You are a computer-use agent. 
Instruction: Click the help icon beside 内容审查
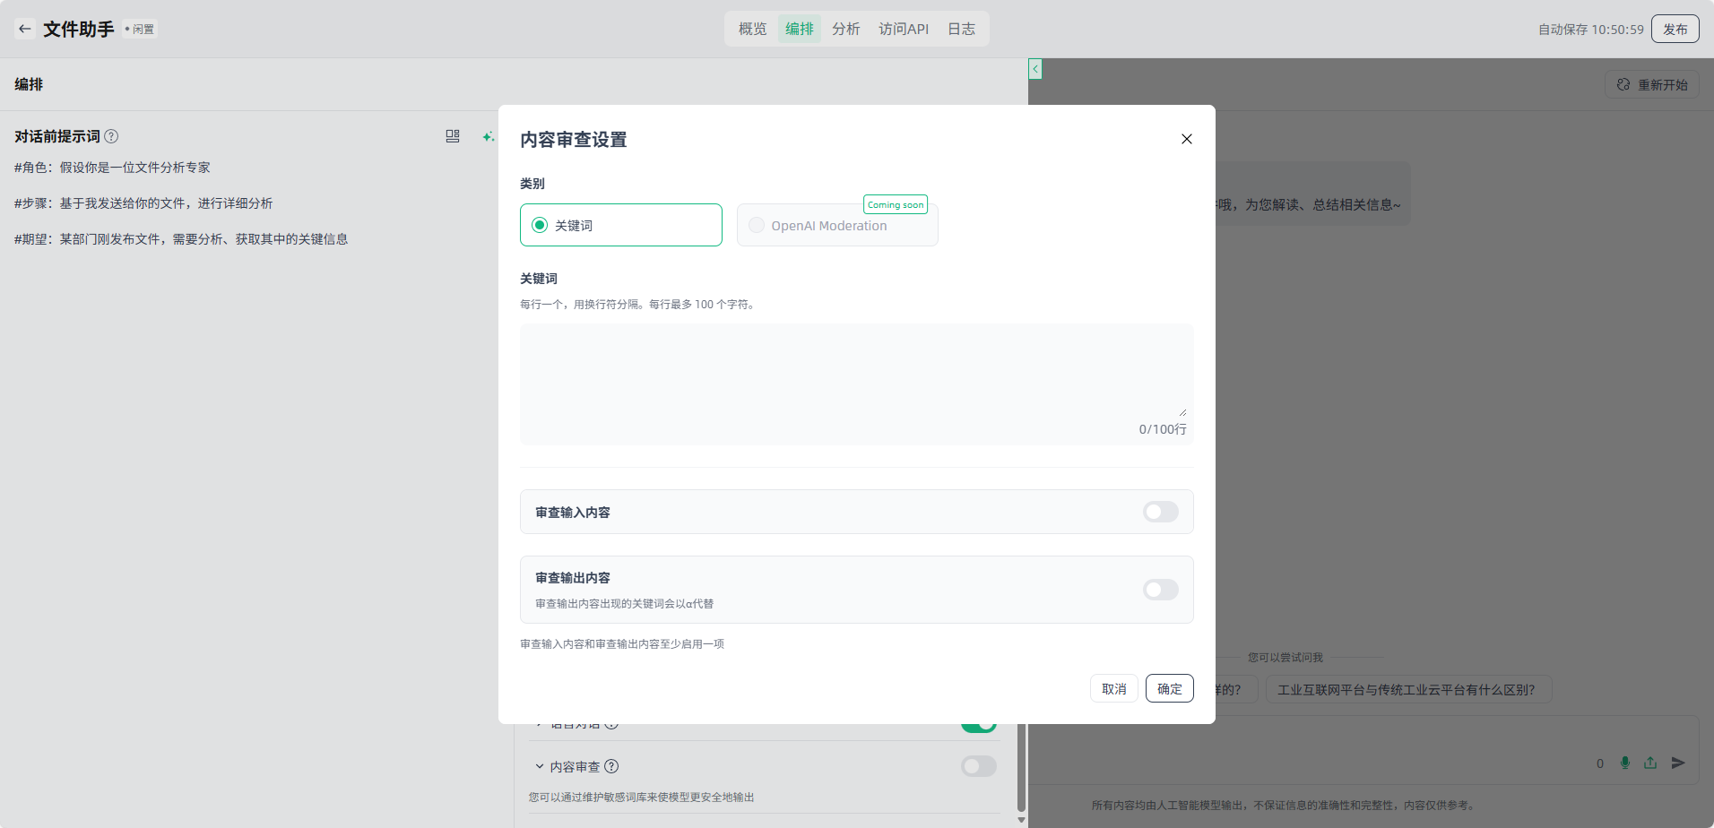(611, 766)
